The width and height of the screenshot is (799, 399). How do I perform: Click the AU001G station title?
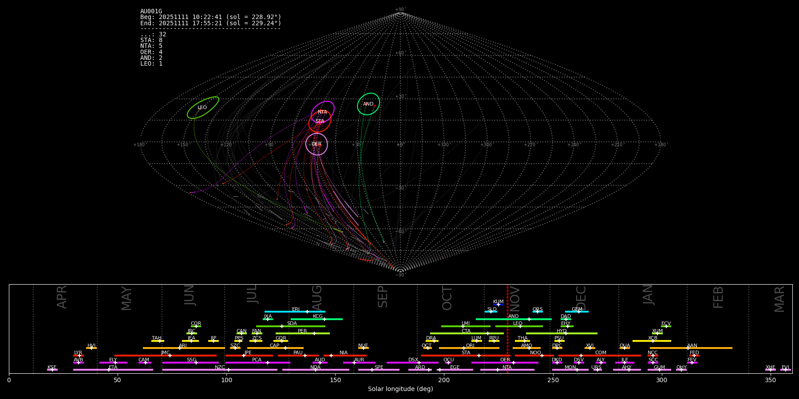[x=151, y=12]
